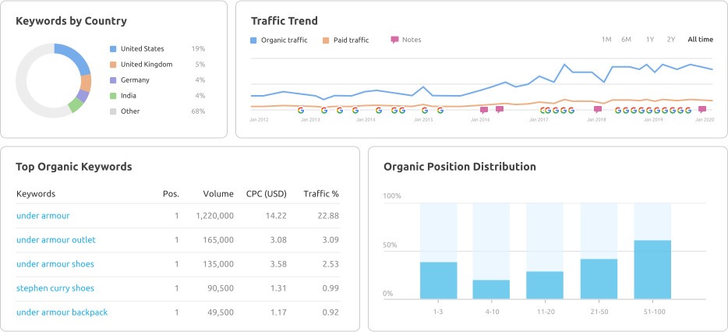The image size is (728, 332).
Task: Sort by the Pos. column header
Action: click(171, 193)
